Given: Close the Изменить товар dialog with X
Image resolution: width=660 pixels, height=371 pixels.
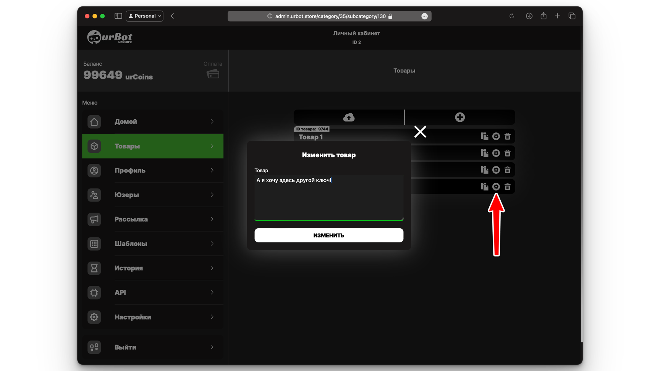Looking at the screenshot, I should click(x=420, y=132).
